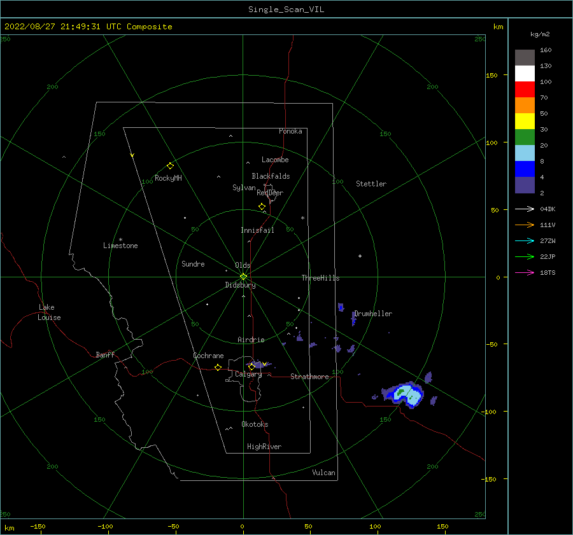Viewport: 573px width, 535px height.
Task: Click the yellow diamond marker near Cochrane
Action: pyautogui.click(x=218, y=367)
